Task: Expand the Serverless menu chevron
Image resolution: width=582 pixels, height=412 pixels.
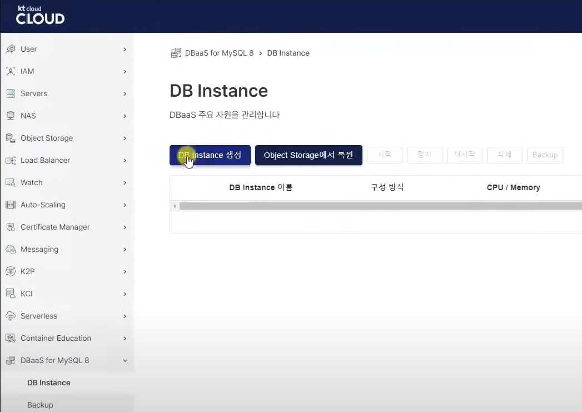Action: coord(125,316)
